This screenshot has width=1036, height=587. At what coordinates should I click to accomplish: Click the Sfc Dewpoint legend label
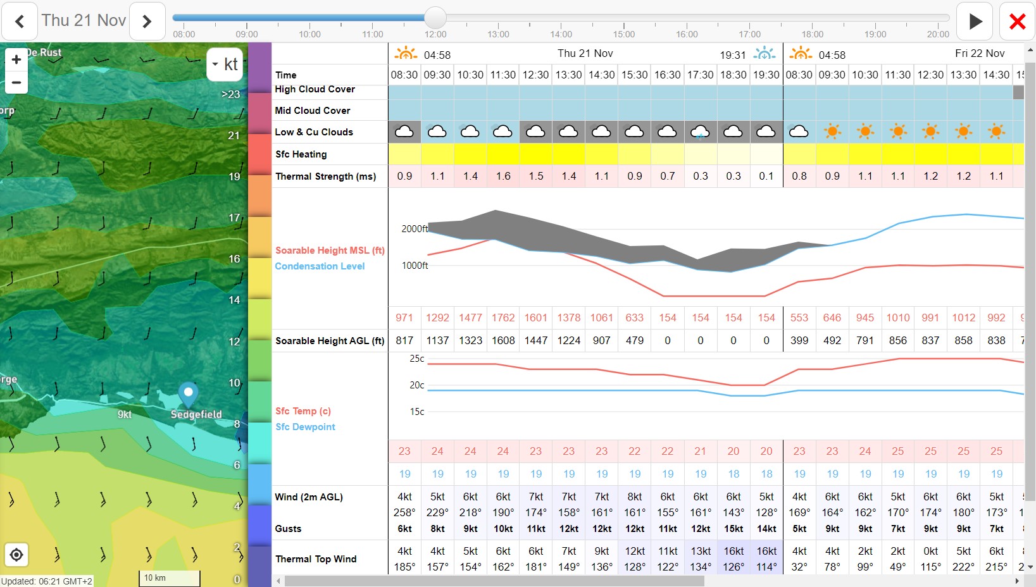click(x=305, y=427)
